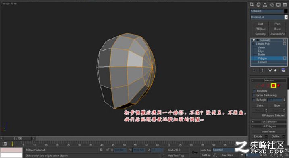Open Outline settings box beside Outline
This screenshot has height=158, width=289.
(284, 136)
